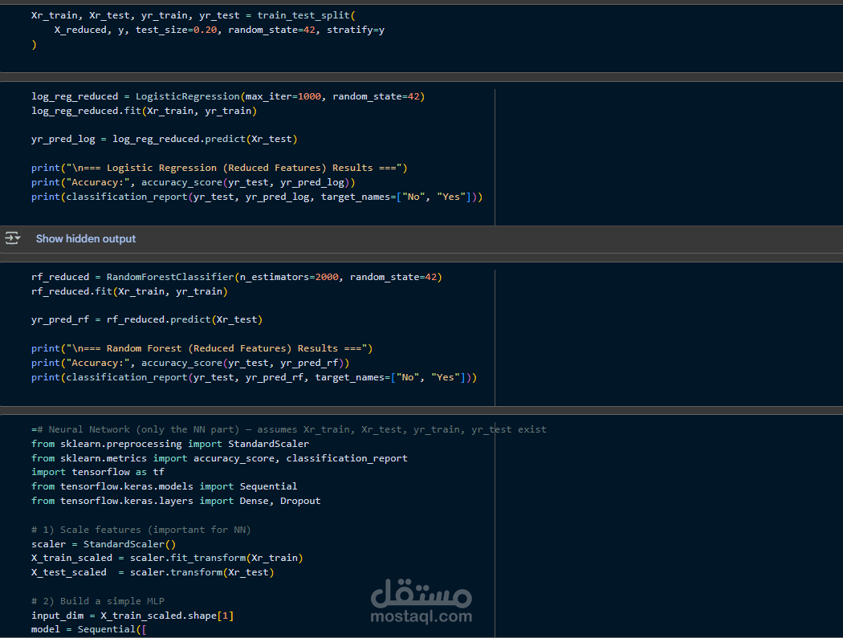The height and width of the screenshot is (638, 843).
Task: Click the input_dim = X_train_scaled.shape line
Action: coord(132,616)
